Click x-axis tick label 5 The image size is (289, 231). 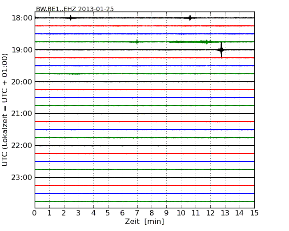(x=108, y=213)
